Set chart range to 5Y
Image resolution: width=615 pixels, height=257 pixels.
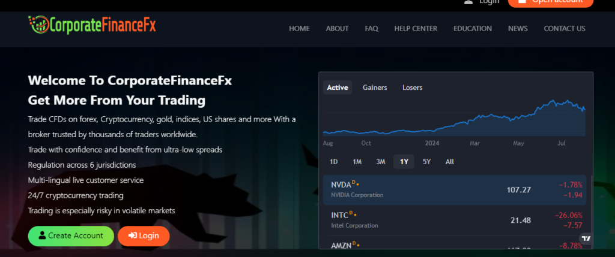(x=427, y=162)
